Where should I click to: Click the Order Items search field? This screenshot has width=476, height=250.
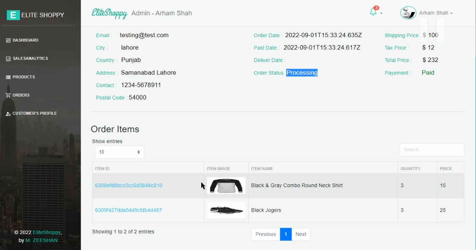point(432,150)
